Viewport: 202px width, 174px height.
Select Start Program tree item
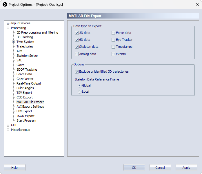(x=26, y=120)
